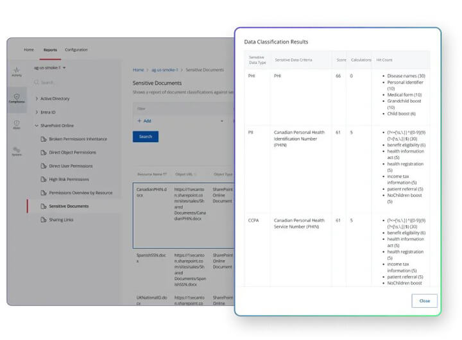Select the Sensitive Documents tree item
462x340 pixels.
click(x=69, y=206)
